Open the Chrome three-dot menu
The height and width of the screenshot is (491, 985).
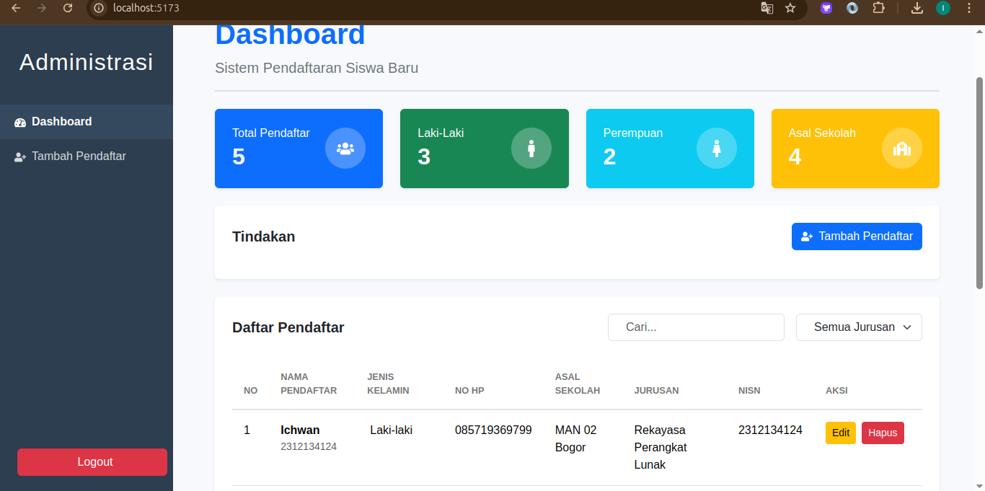(968, 8)
